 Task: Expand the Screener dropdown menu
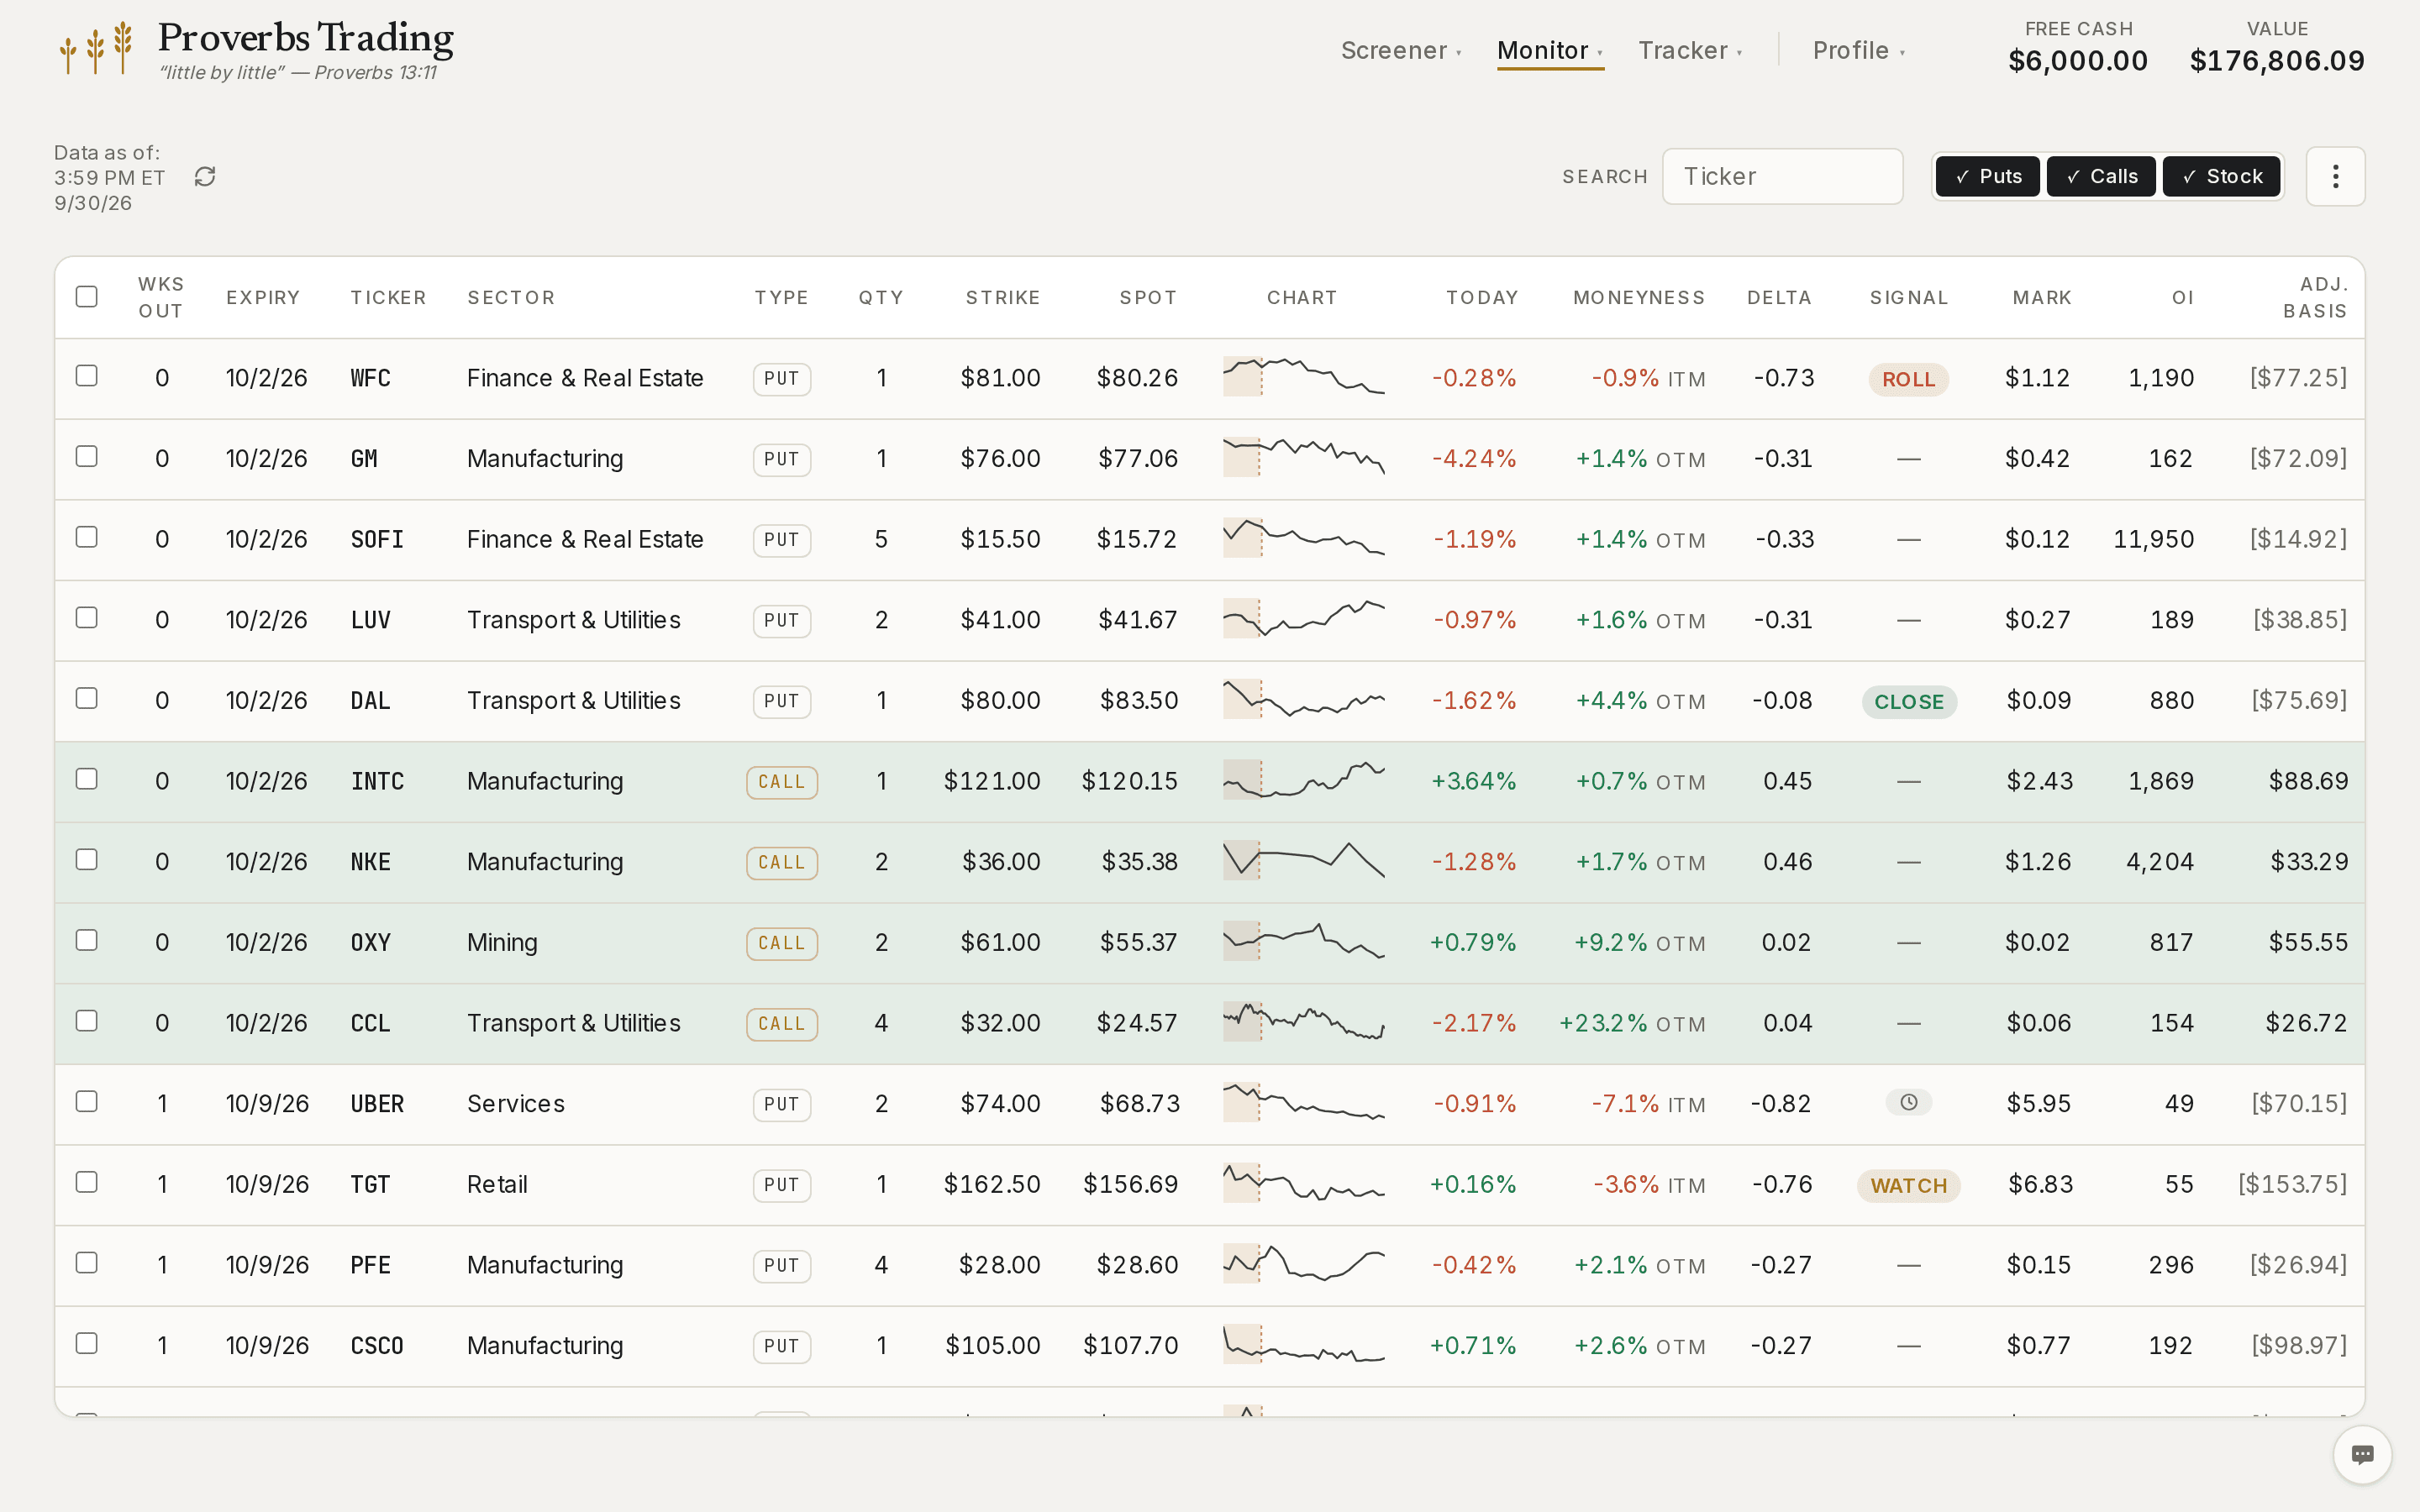[1401, 51]
